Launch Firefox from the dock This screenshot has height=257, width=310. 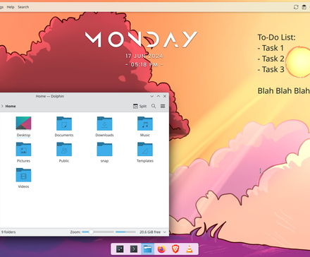click(x=161, y=249)
